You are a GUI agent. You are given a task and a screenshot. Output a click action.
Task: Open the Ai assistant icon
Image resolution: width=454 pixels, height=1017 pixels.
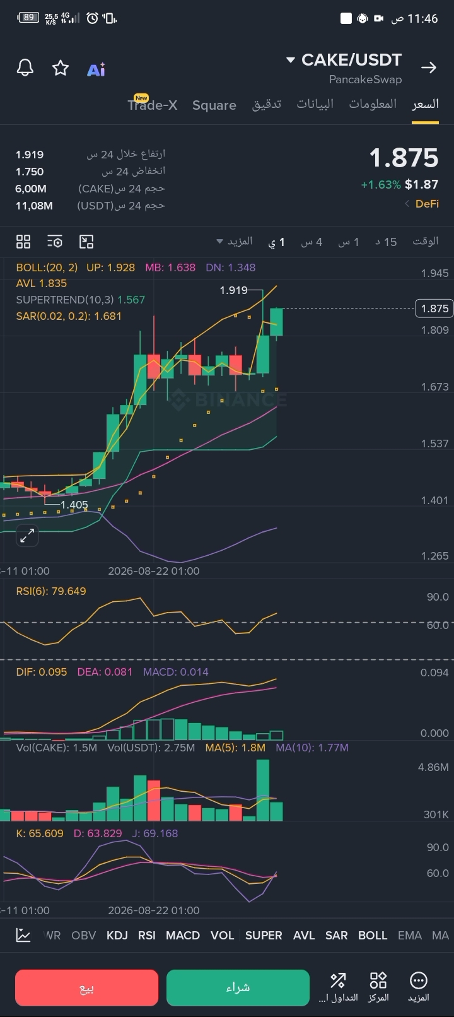[x=96, y=69]
